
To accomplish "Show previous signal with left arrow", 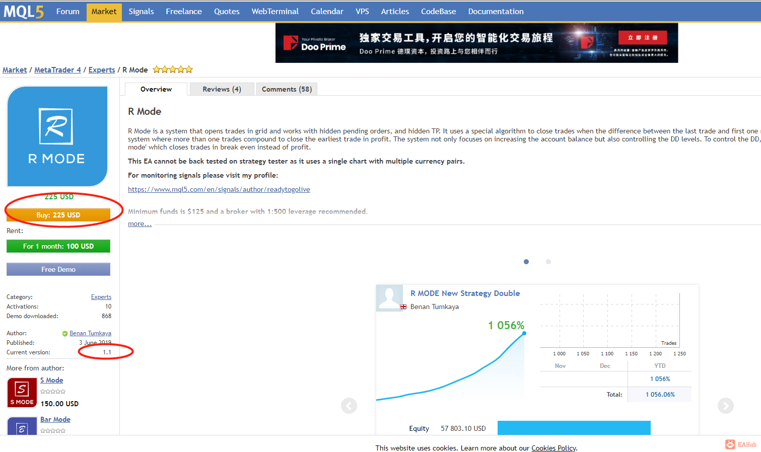I will [x=349, y=406].
